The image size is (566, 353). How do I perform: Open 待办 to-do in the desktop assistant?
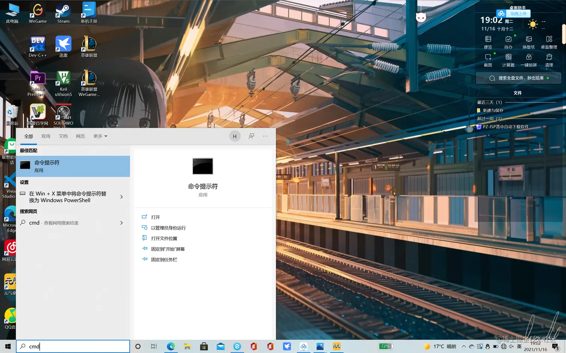click(508, 42)
